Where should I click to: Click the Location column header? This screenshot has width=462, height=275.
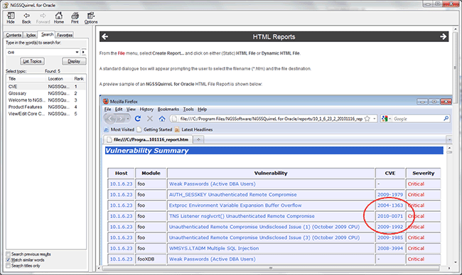point(59,79)
